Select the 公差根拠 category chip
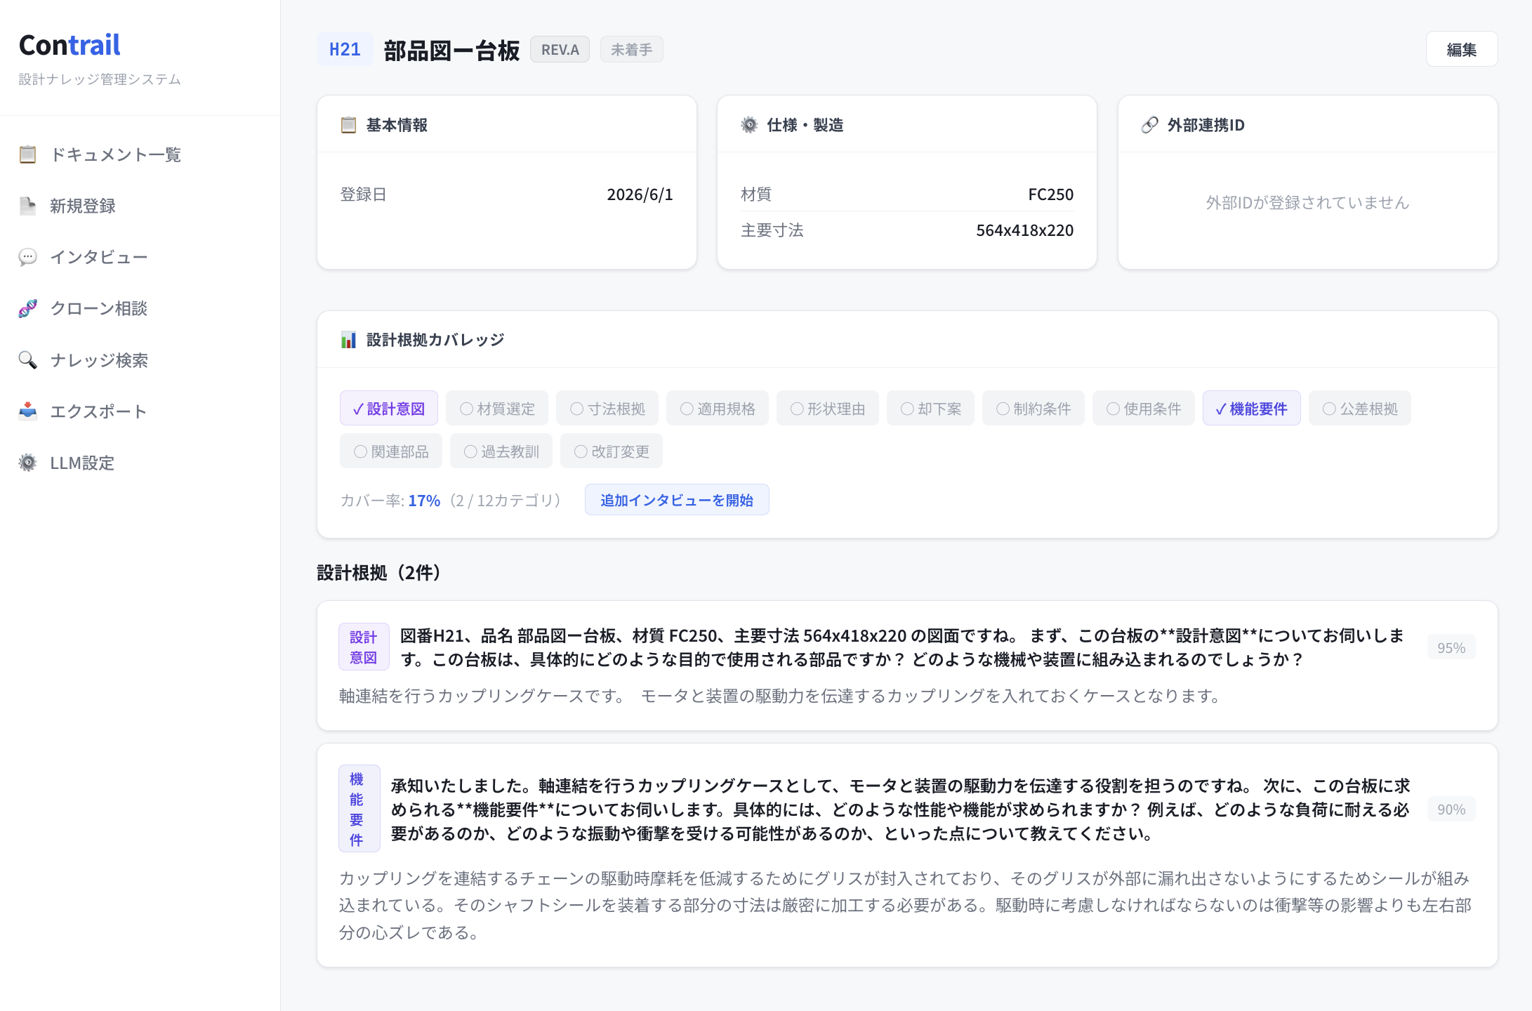Viewport: 1532px width, 1011px height. pos(1360,409)
